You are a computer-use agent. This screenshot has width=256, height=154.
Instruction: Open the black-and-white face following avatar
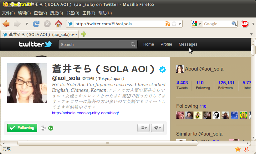[x=216, y=115]
